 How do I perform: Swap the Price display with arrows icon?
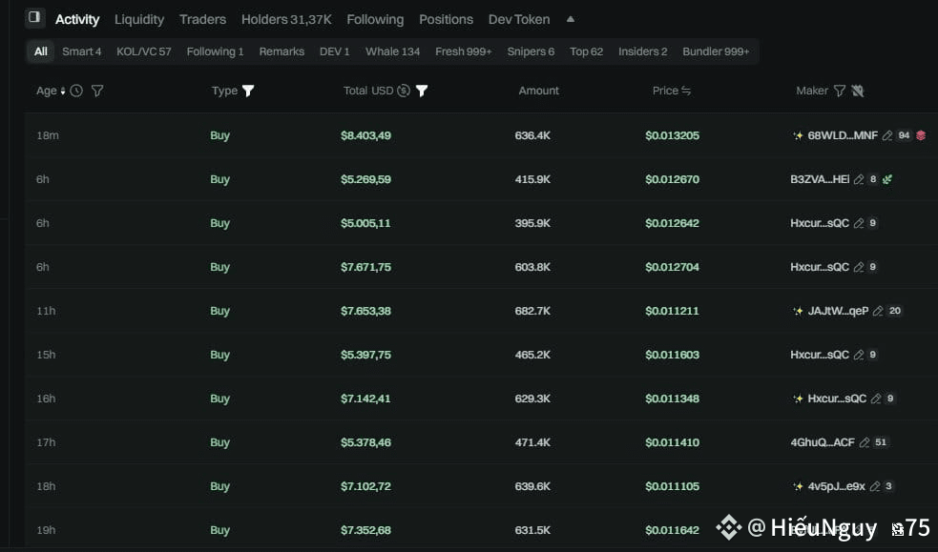coord(686,91)
